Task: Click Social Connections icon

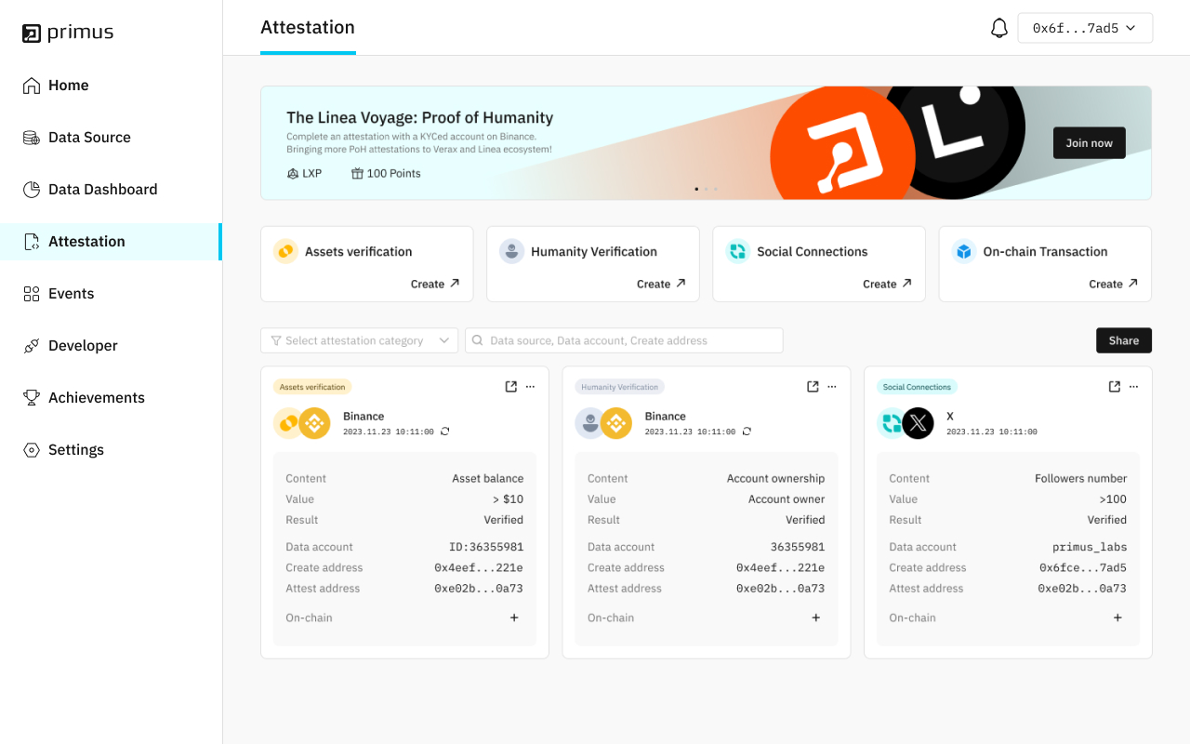Action: point(737,251)
